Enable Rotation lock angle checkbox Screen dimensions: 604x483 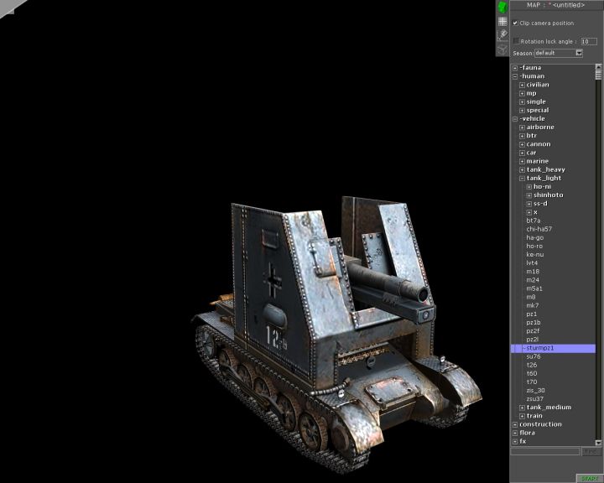515,41
